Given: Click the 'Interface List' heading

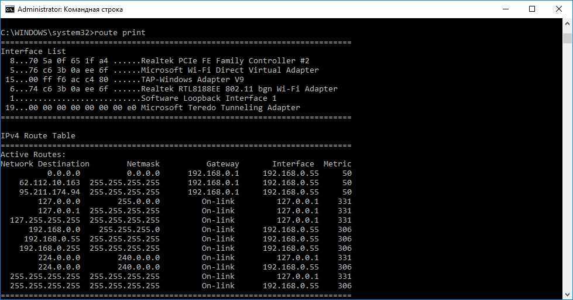Looking at the screenshot, I should point(33,52).
